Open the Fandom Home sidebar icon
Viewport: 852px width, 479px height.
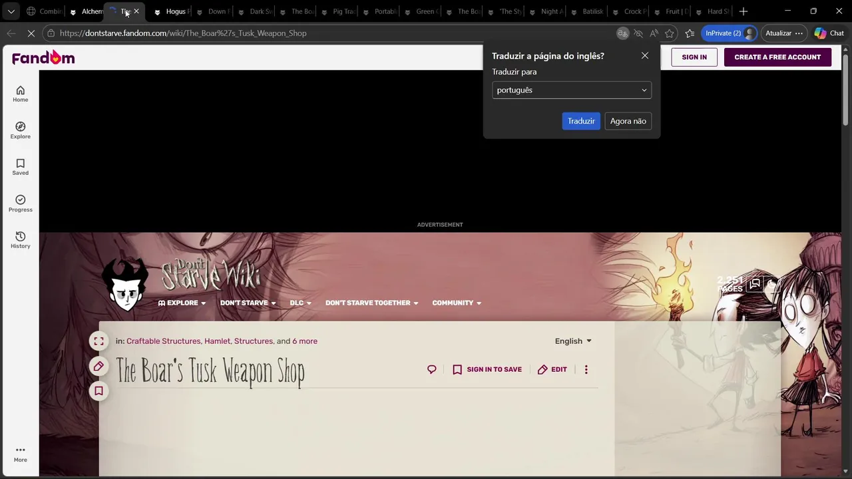pyautogui.click(x=20, y=94)
